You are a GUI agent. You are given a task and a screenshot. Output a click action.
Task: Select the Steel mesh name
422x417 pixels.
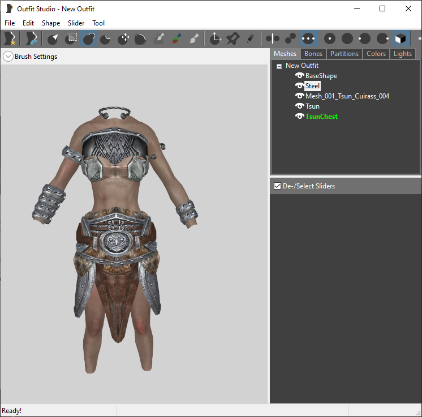(x=312, y=86)
